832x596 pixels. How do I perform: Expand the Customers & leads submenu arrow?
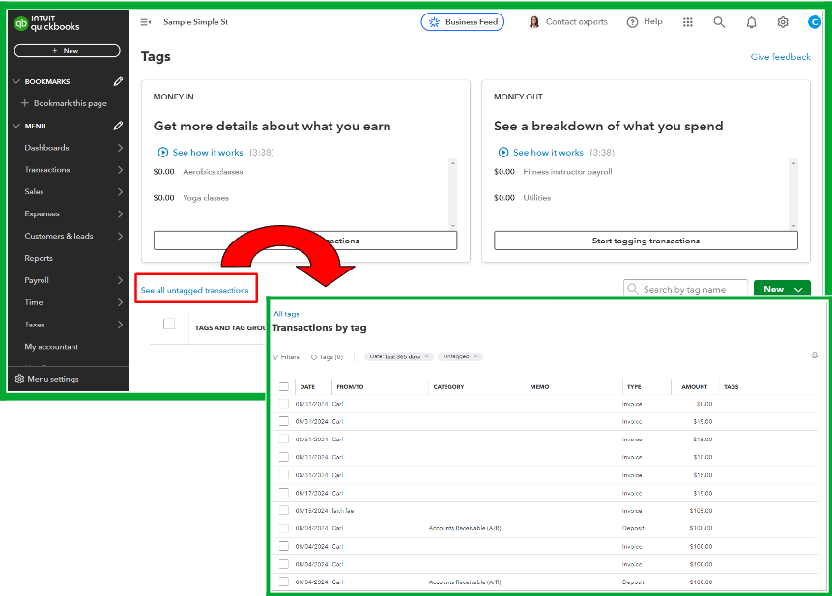tap(120, 236)
